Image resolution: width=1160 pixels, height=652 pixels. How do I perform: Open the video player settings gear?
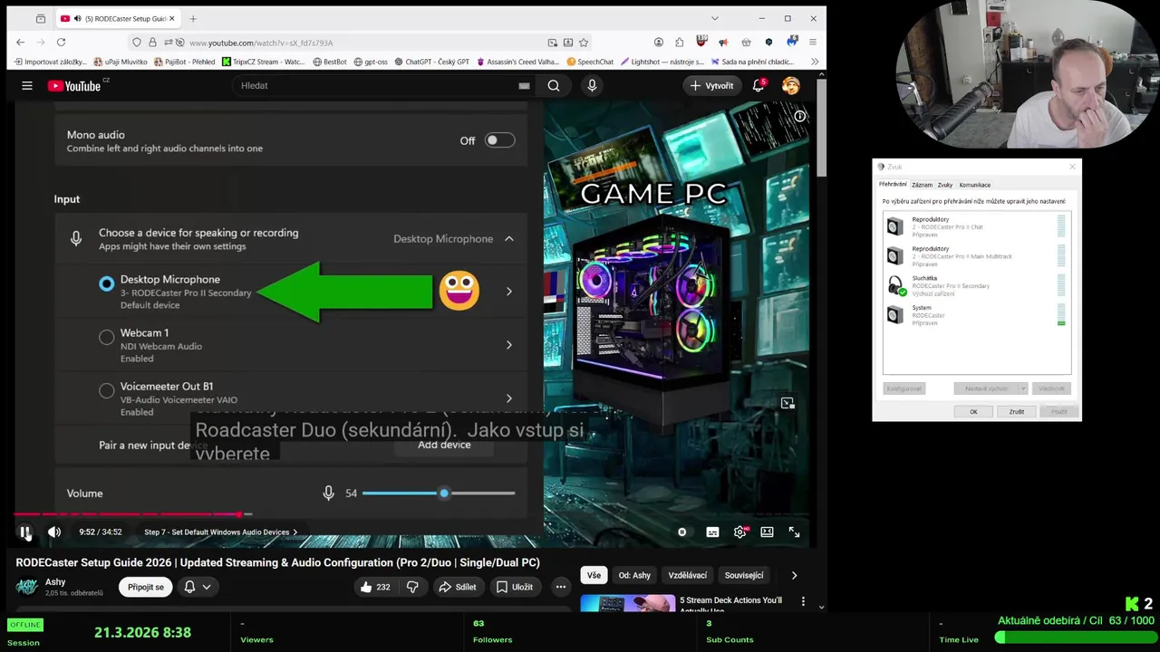tap(739, 532)
